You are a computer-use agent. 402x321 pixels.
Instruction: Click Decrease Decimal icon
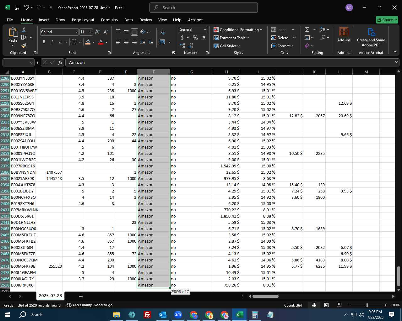pos(191,46)
